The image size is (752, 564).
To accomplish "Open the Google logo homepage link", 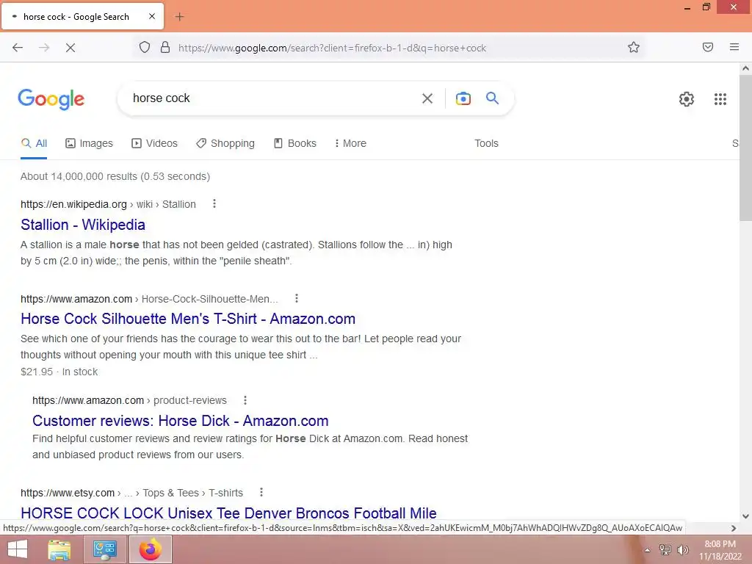I will click(51, 99).
